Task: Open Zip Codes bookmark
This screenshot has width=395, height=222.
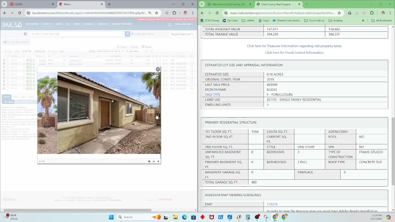Action: (230, 21)
